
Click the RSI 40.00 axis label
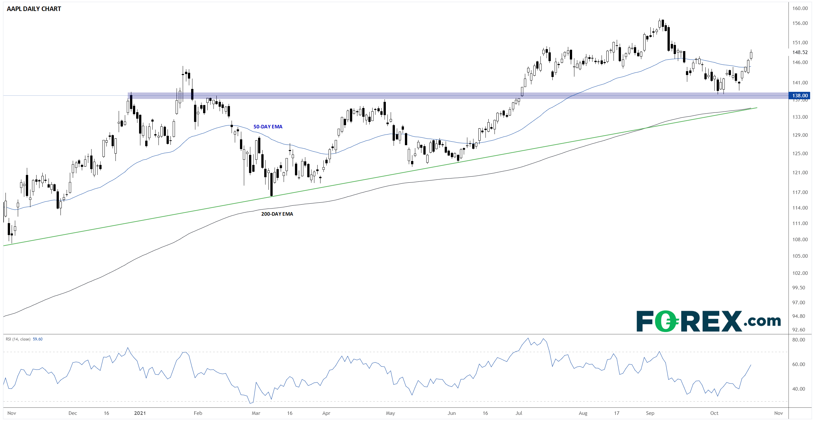799,389
